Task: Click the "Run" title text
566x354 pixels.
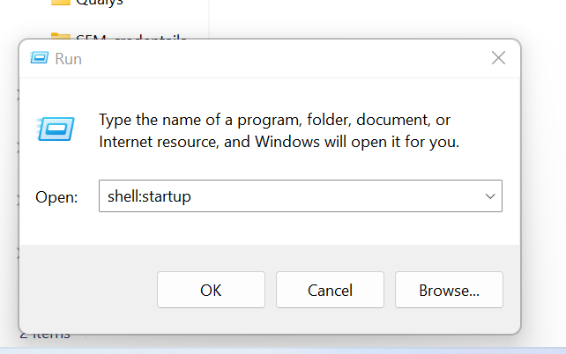Action: 68,59
